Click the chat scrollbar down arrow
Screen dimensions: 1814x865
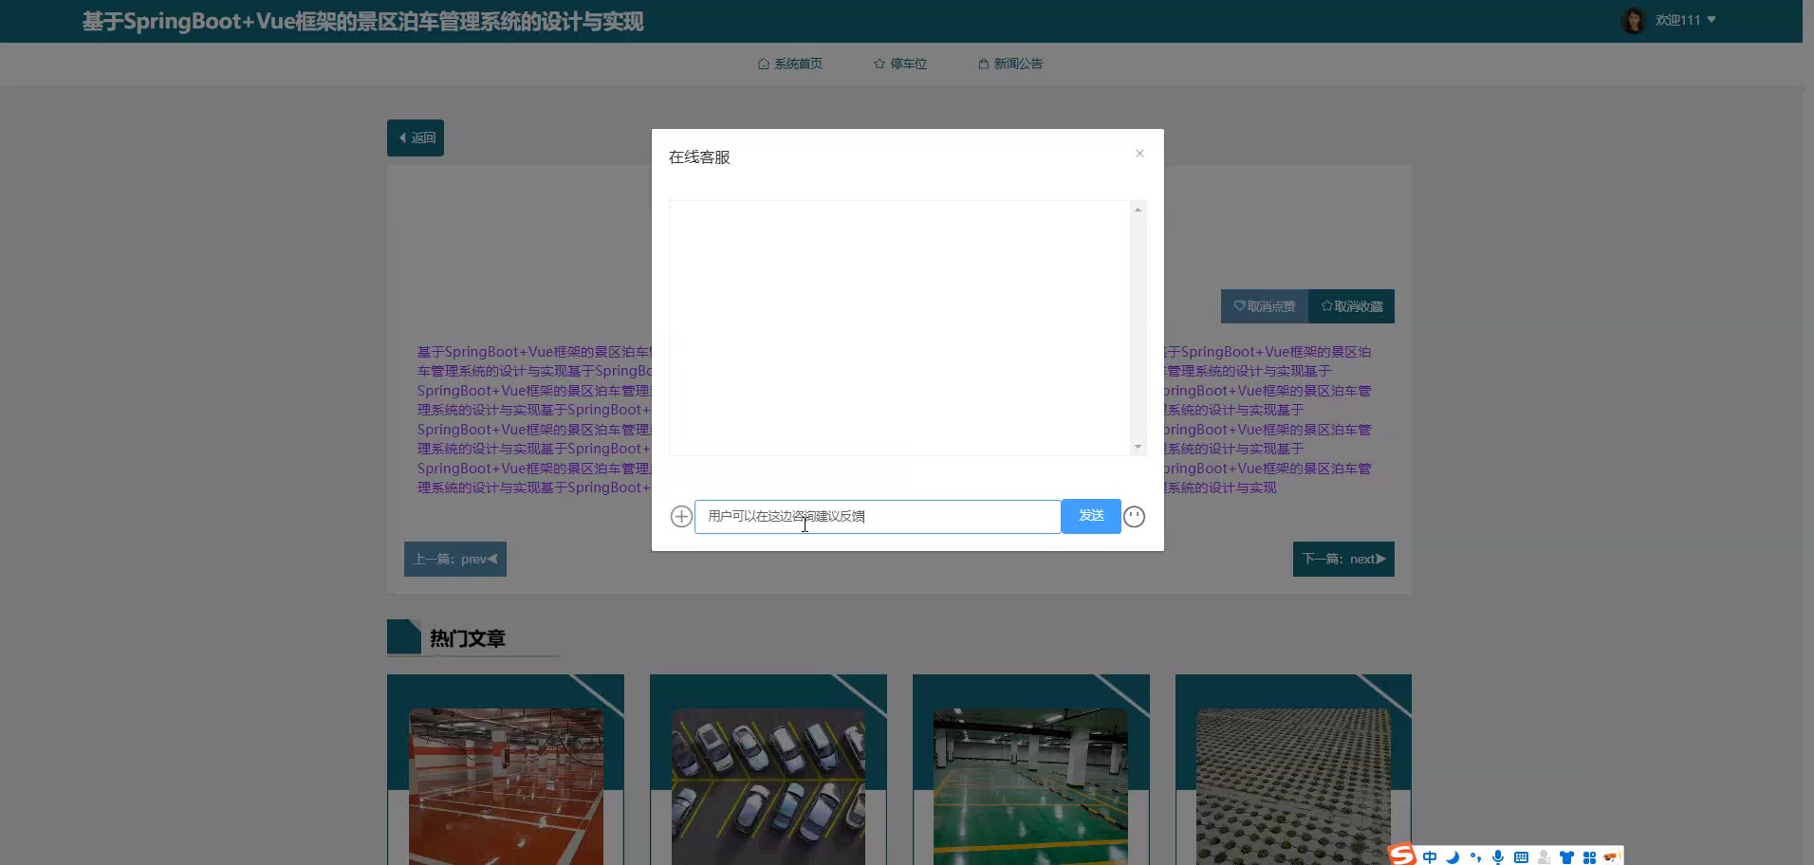1138,447
